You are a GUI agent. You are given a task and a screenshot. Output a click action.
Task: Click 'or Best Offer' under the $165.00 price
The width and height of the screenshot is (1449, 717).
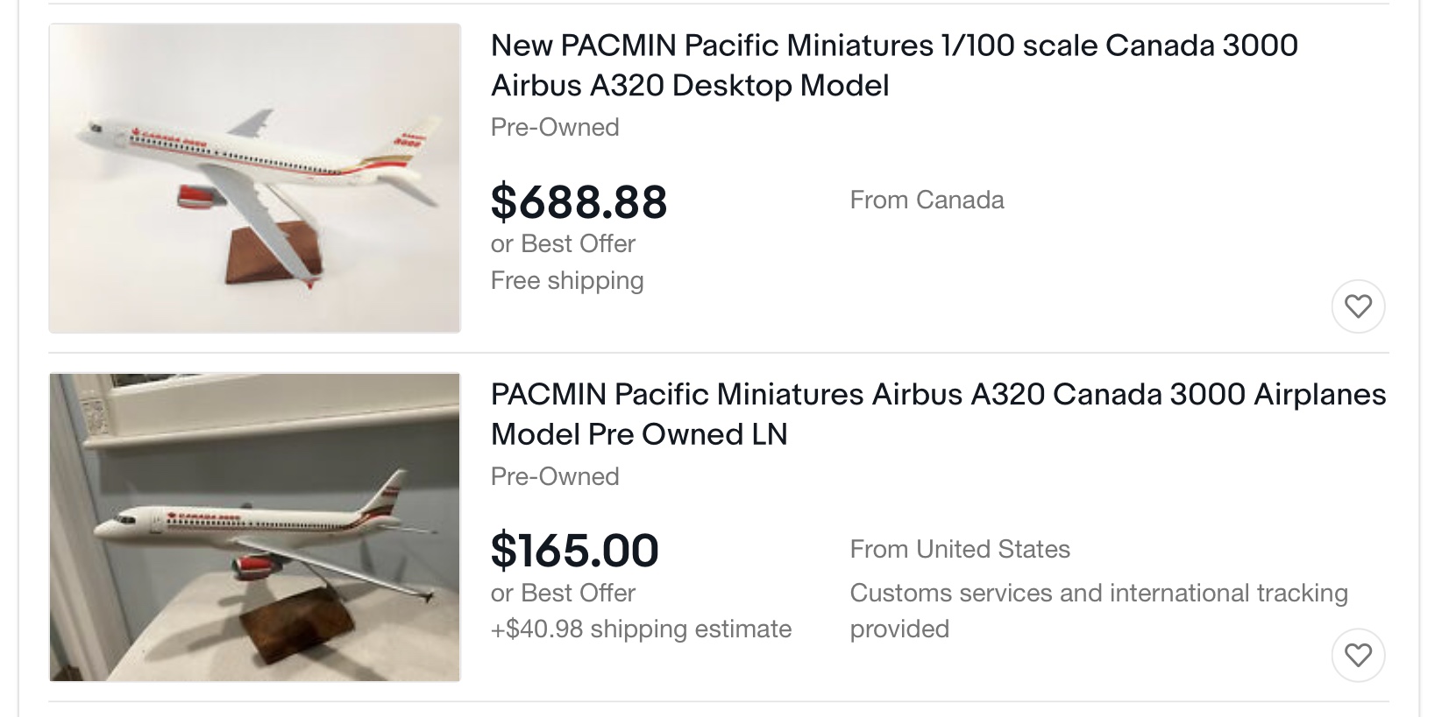point(563,593)
